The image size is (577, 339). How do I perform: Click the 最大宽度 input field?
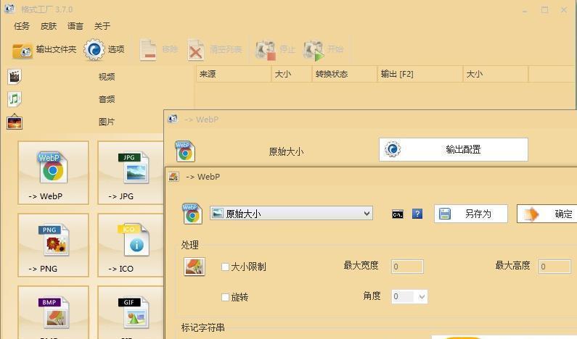tap(407, 267)
